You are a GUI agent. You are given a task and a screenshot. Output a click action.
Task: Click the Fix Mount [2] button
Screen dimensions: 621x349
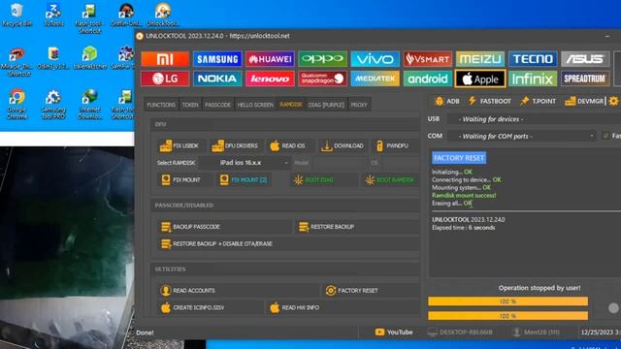pyautogui.click(x=244, y=180)
